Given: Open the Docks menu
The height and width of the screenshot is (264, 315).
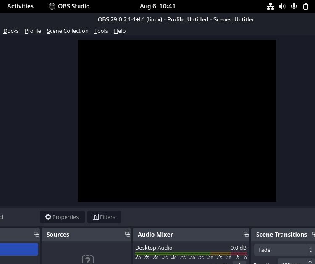Looking at the screenshot, I should (x=11, y=31).
